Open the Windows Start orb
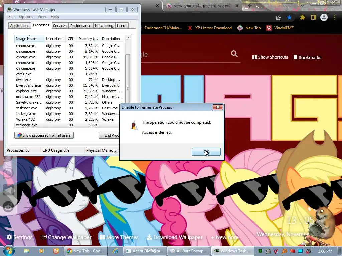This screenshot has width=342, height=256. [9, 250]
